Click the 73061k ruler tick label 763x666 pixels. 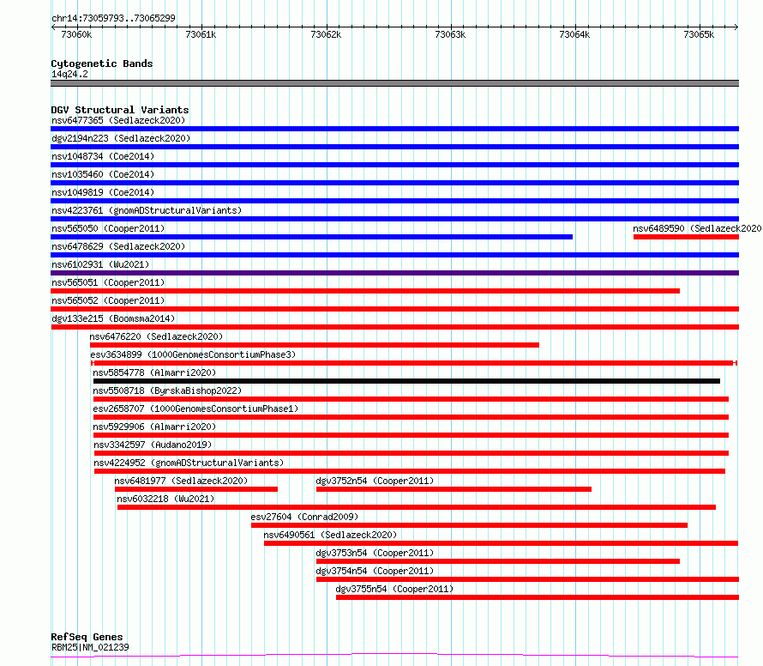coord(201,34)
